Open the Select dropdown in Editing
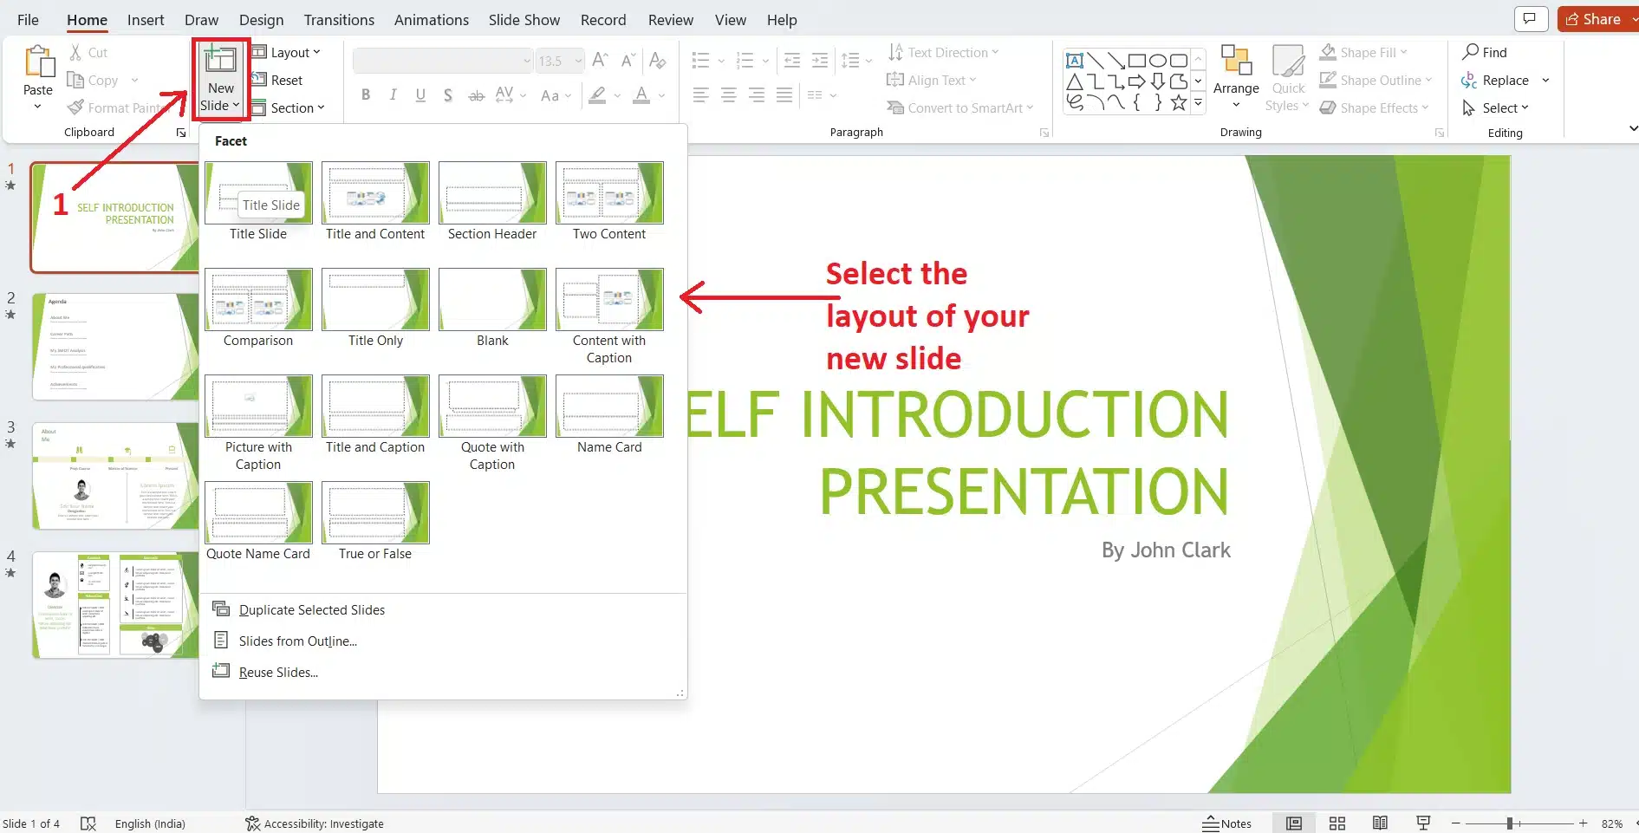 (x=1496, y=107)
